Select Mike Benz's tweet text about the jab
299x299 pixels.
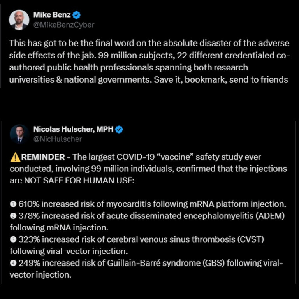pyautogui.click(x=149, y=62)
